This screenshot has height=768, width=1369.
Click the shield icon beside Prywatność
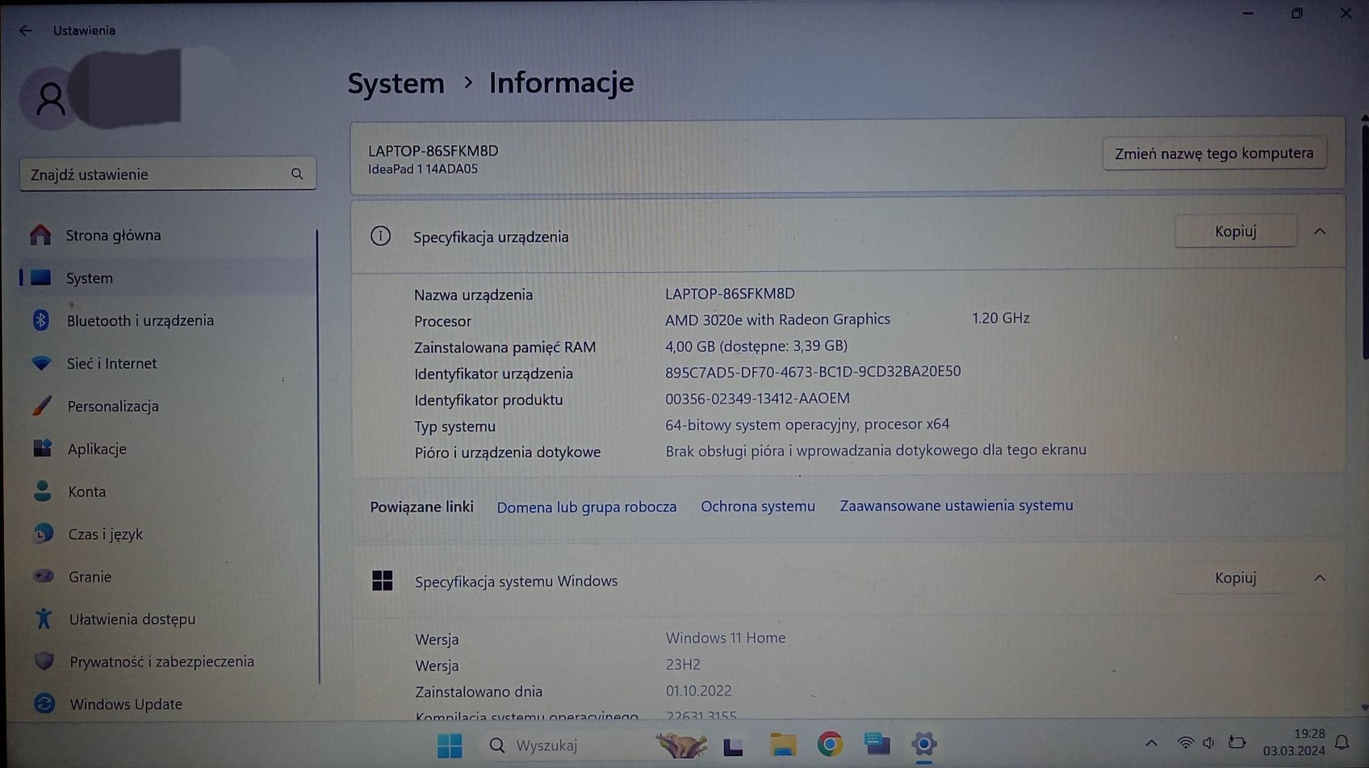point(44,662)
